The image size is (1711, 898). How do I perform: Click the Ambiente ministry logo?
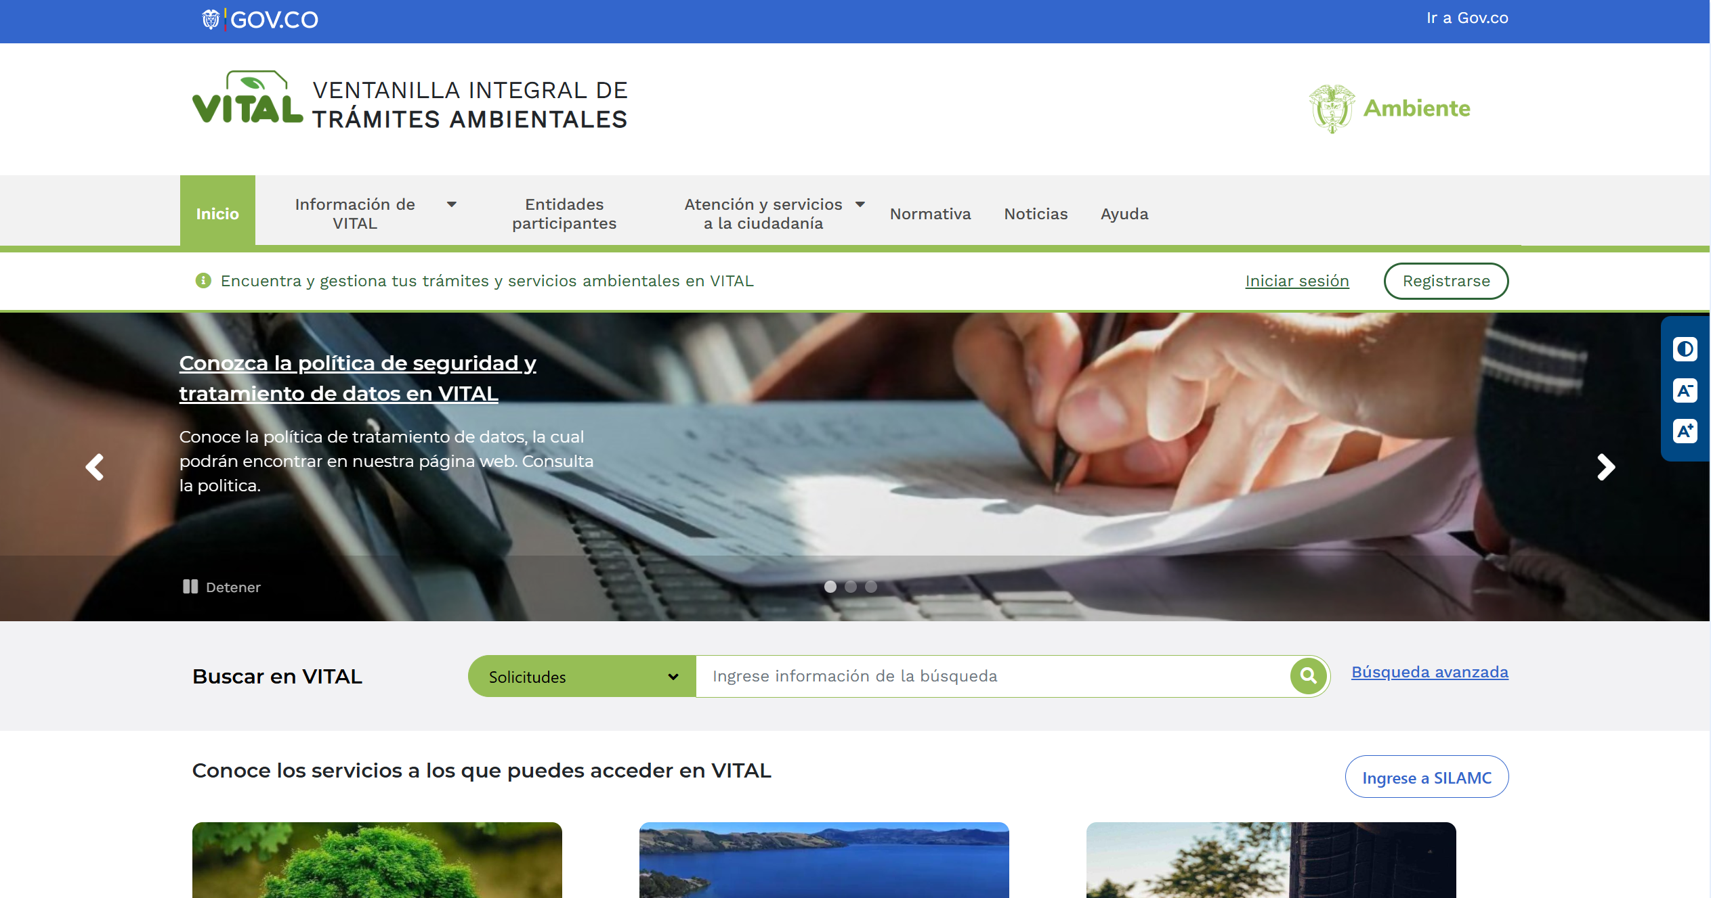1390,108
